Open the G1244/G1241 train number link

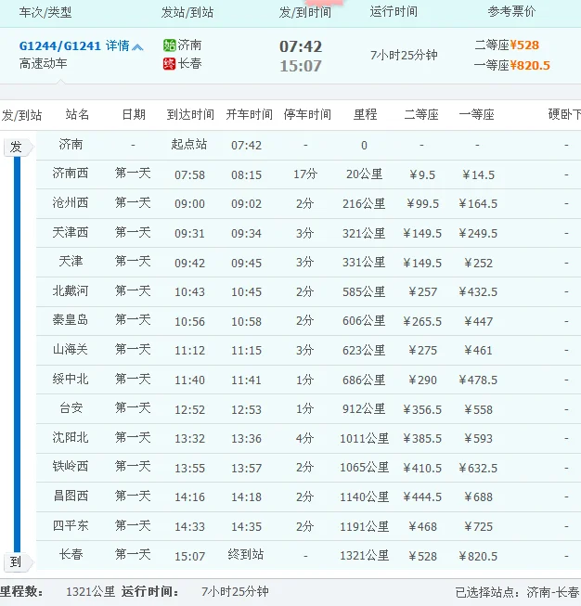(60, 46)
